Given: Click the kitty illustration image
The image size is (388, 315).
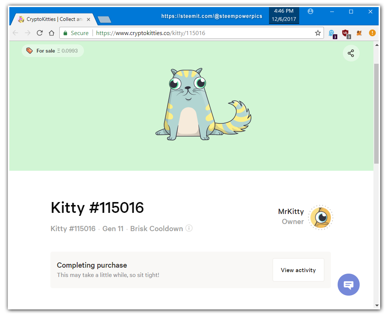Looking at the screenshot, I should click(203, 104).
